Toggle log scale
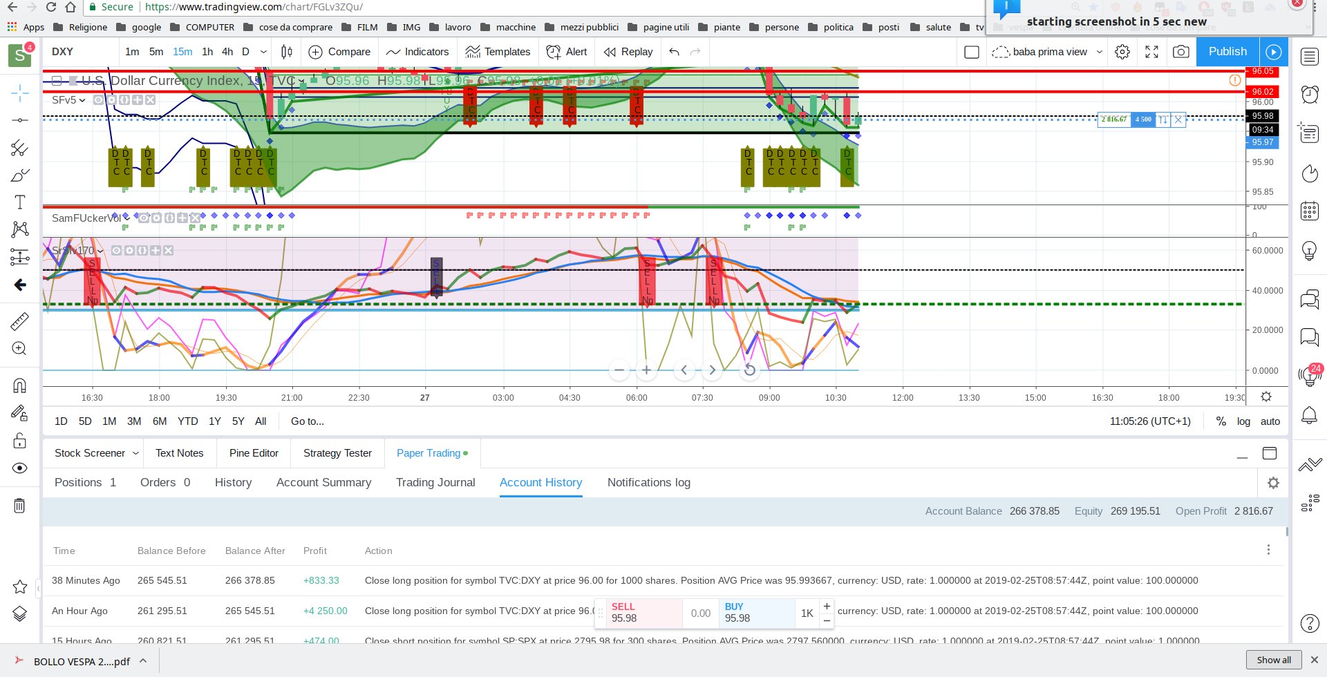1327x677 pixels. (x=1243, y=421)
